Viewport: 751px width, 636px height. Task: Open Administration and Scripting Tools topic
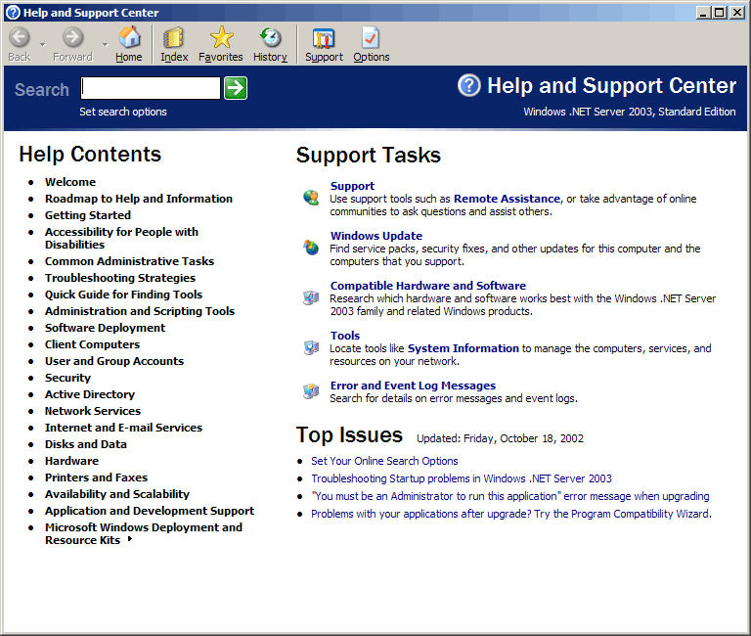[140, 311]
